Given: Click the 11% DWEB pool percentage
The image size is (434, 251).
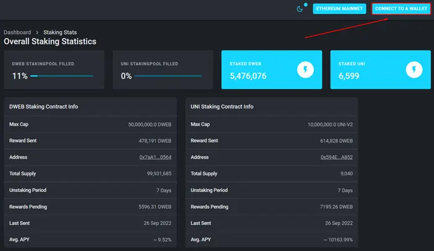Looking at the screenshot, I should pyautogui.click(x=20, y=76).
